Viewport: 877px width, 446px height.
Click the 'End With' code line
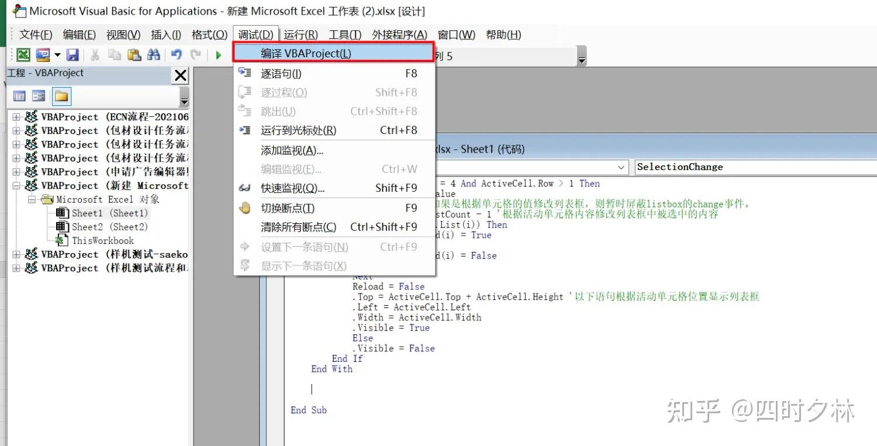click(332, 369)
